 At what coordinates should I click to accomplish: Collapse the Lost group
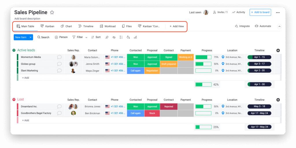pyautogui.click(x=14, y=100)
